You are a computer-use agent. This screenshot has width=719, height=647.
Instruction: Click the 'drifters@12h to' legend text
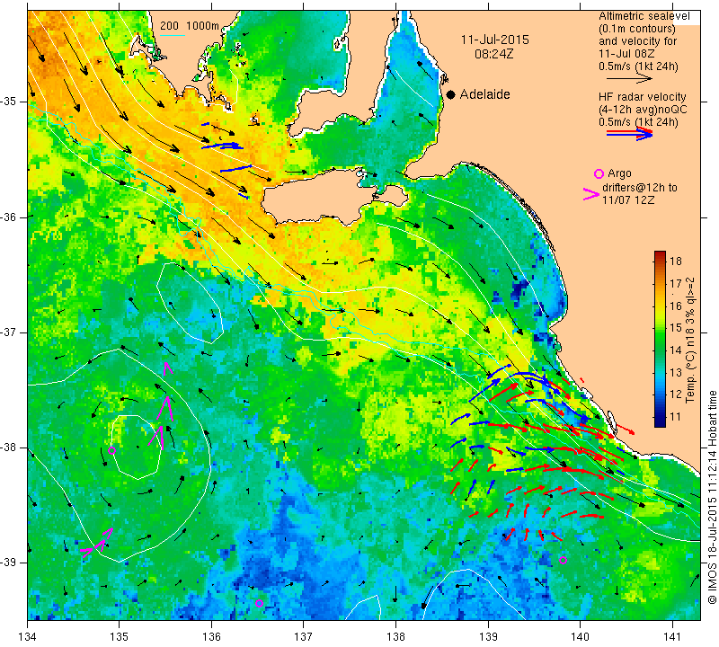pos(639,188)
